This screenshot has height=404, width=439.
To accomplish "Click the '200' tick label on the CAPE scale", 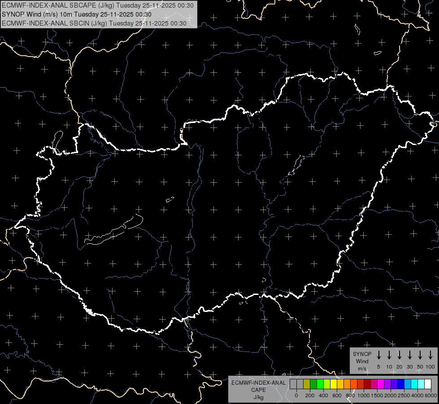I will [x=310, y=395].
